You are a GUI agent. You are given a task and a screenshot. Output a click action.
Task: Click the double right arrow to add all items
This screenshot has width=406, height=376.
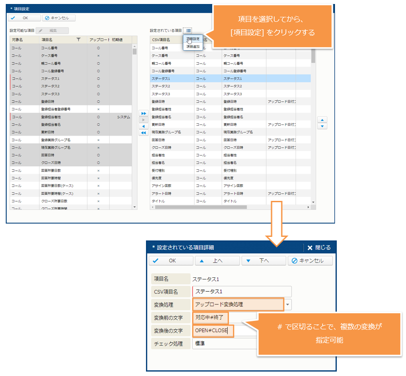click(x=143, y=113)
